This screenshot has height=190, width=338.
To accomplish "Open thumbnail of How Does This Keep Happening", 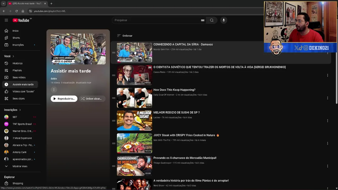I will (x=134, y=98).
